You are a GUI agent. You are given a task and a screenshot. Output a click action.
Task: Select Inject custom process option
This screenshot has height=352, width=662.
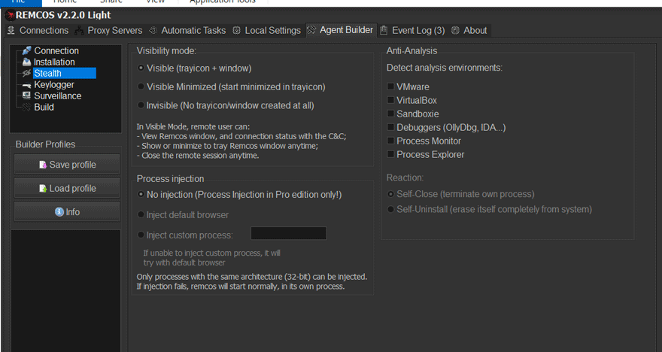[141, 235]
